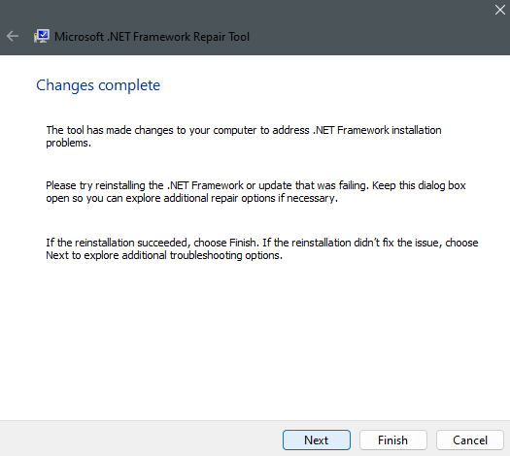Click empty gray footer area left of Next
This screenshot has height=456, width=510.
pyautogui.click(x=140, y=440)
